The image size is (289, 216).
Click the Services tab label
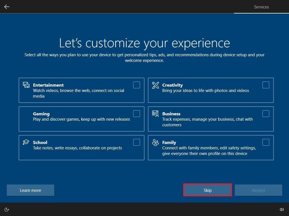coord(261,7)
